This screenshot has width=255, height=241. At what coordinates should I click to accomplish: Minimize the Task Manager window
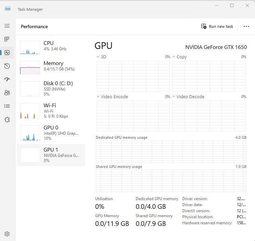pyautogui.click(x=216, y=6)
